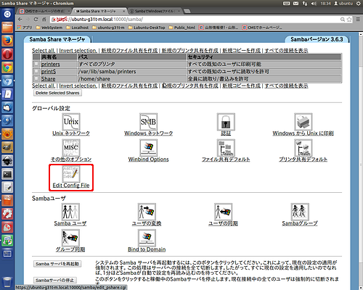Open the Ubuntu Dash home button

pos(7,14)
